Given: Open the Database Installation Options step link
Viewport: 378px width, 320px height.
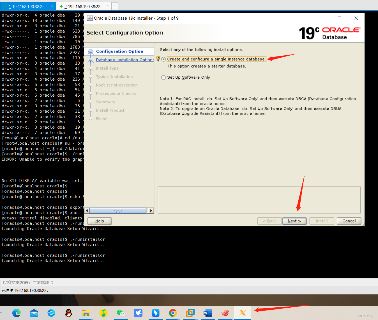Looking at the screenshot, I should (125, 60).
